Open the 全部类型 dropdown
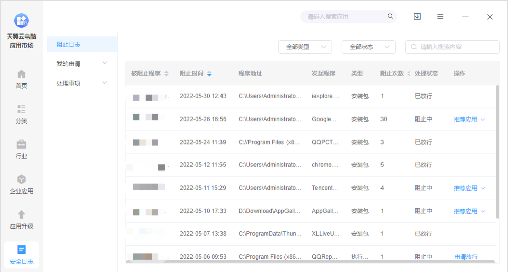This screenshot has width=508, height=273. pyautogui.click(x=305, y=47)
